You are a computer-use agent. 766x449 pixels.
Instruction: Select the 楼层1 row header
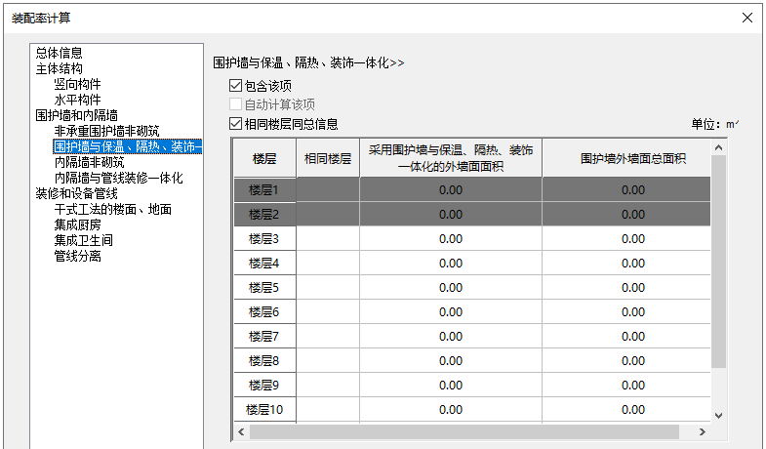click(263, 190)
